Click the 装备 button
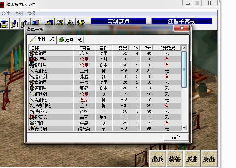This screenshot has height=168, width=236. click(x=175, y=159)
